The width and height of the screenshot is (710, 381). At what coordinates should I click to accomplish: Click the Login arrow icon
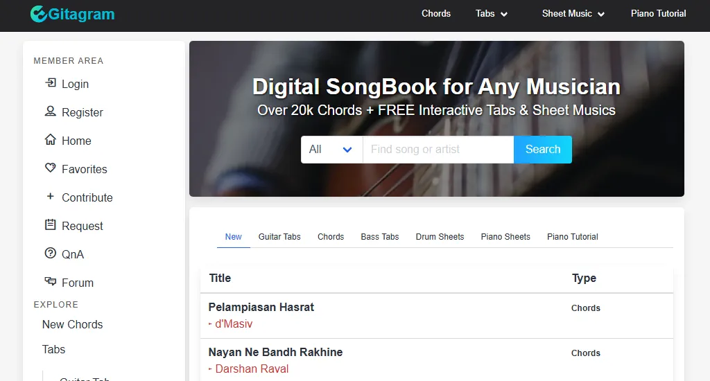point(50,83)
